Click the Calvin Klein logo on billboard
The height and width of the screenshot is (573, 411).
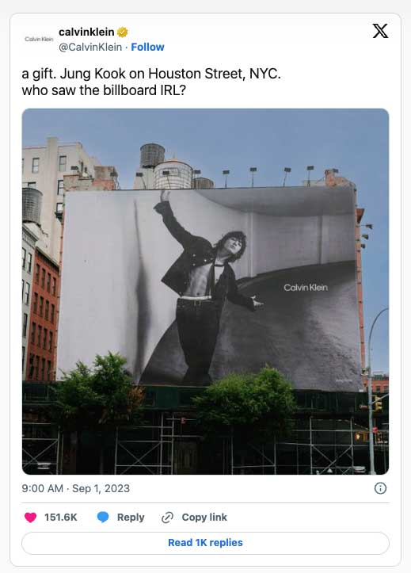pyautogui.click(x=306, y=288)
